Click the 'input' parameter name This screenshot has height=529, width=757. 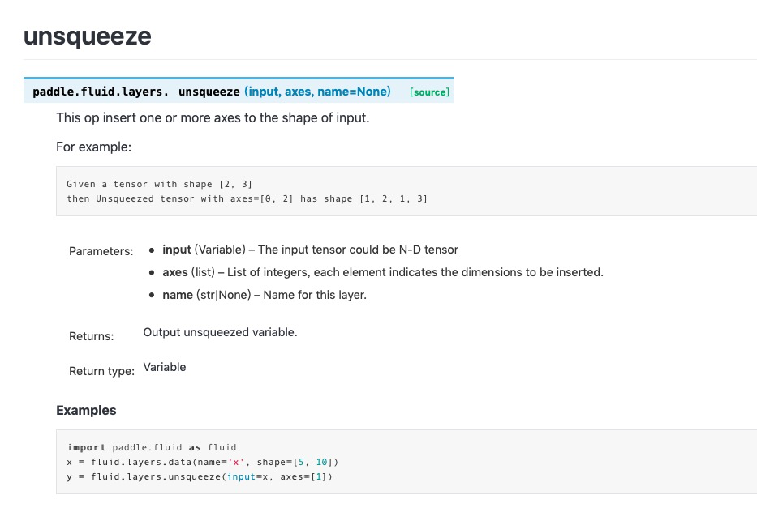(177, 250)
